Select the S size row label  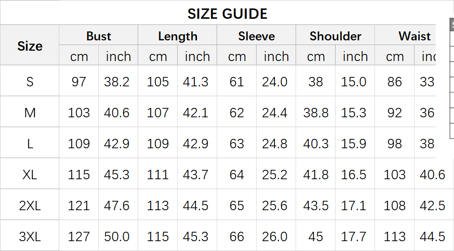pyautogui.click(x=30, y=82)
